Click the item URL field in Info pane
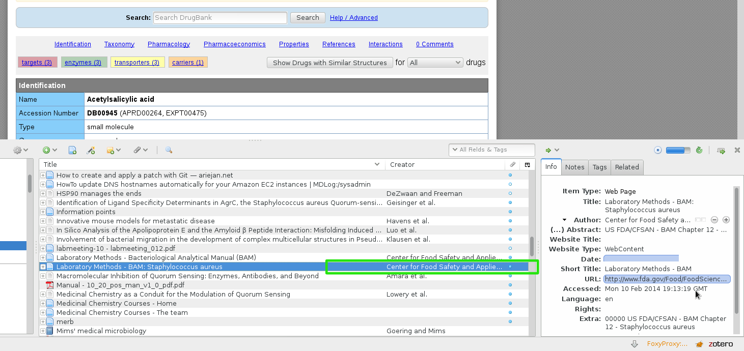Viewport: 744px width, 351px height. (x=667, y=279)
